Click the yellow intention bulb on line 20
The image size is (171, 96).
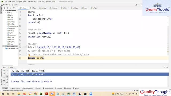[x=29, y=55]
